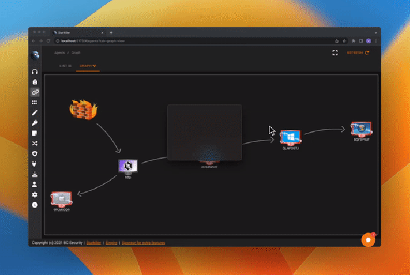Screen dimensions: 410x275
Task: Open Listeners via the headphones sidebar icon
Action: coord(35,72)
